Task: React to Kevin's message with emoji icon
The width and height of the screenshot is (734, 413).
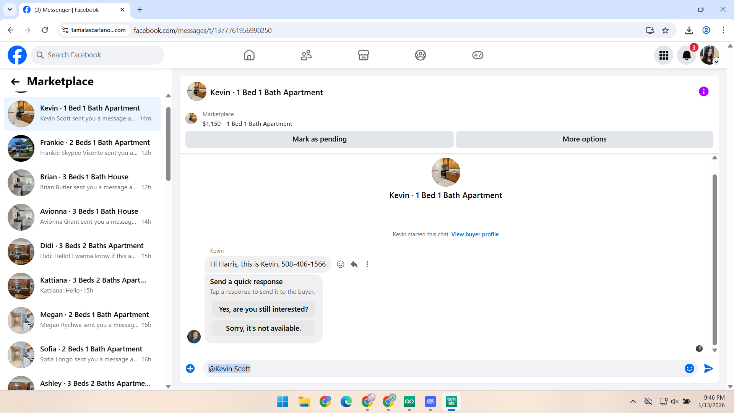Action: click(x=340, y=264)
